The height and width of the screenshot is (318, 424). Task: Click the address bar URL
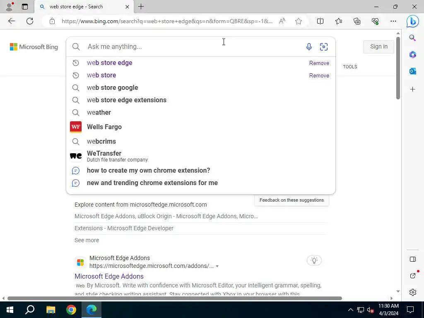(167, 22)
